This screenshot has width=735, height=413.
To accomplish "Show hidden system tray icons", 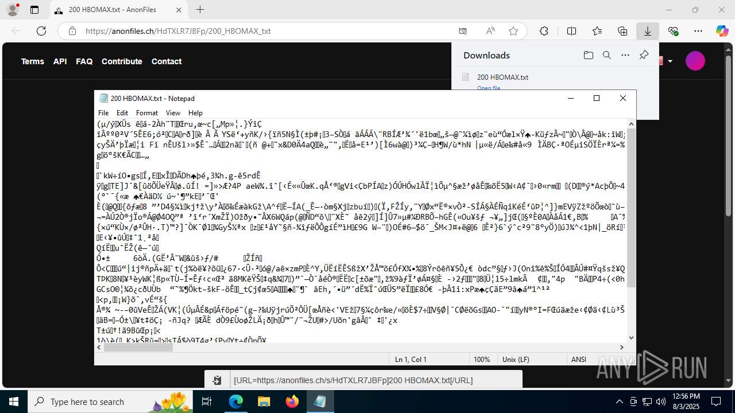I will (619, 402).
